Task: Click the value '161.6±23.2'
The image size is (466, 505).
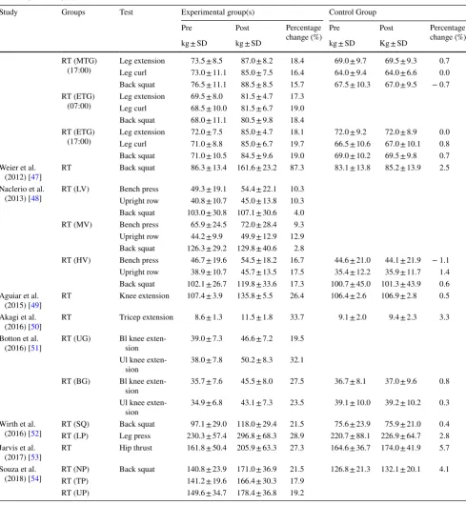Action: [x=256, y=168]
